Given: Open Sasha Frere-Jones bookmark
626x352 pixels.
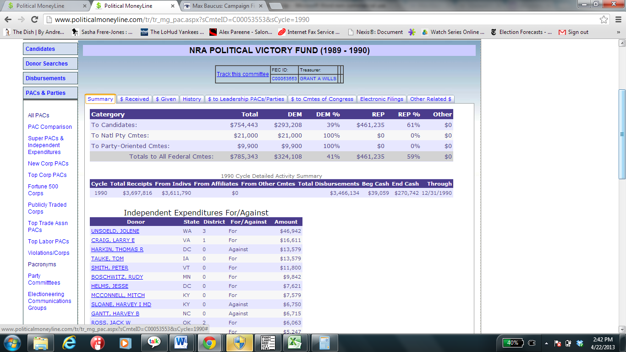Looking at the screenshot, I should [x=102, y=32].
